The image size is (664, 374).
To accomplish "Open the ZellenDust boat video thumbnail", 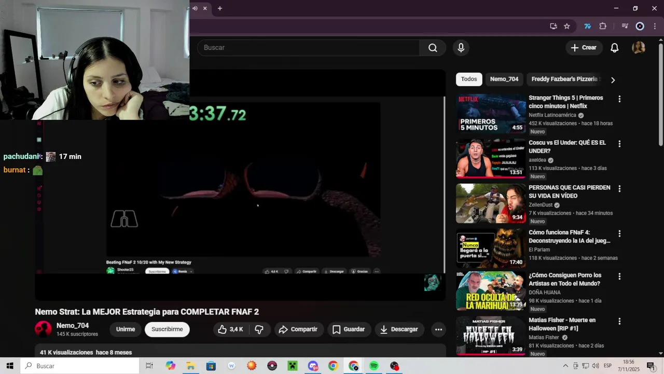I will coord(491,204).
